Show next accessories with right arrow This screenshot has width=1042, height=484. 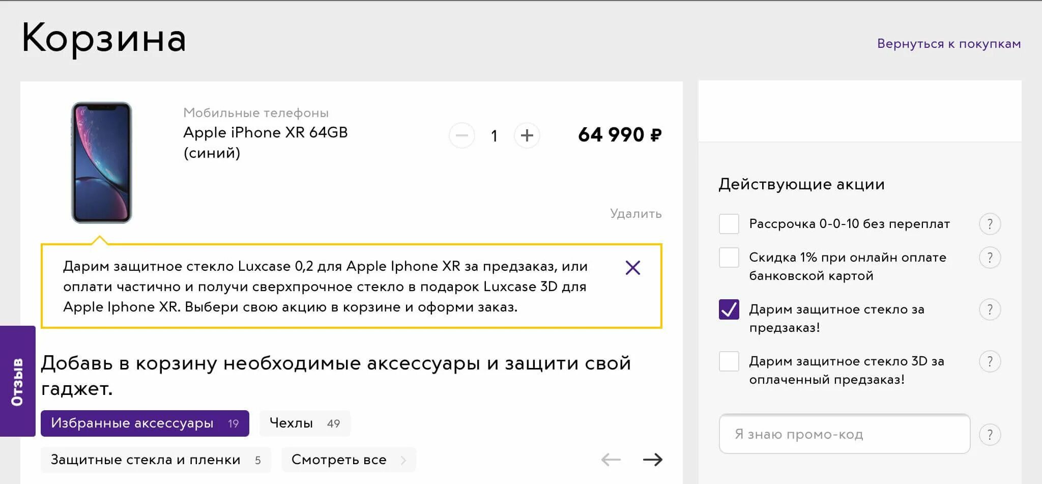click(653, 460)
